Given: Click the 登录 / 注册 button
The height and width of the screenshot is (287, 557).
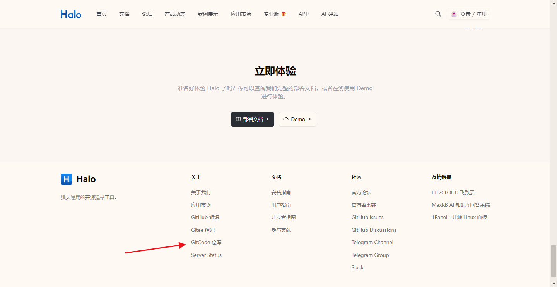Looking at the screenshot, I should 469,14.
